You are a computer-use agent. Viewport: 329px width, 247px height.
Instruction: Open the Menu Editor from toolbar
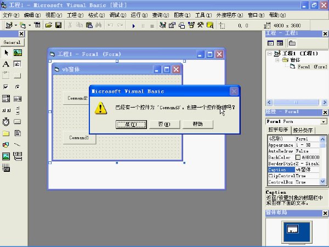click(x=37, y=25)
